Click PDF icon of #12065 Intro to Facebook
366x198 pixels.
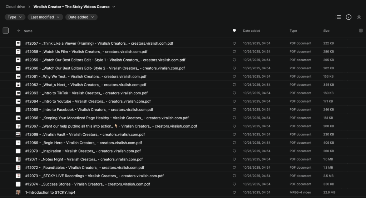click(18, 109)
